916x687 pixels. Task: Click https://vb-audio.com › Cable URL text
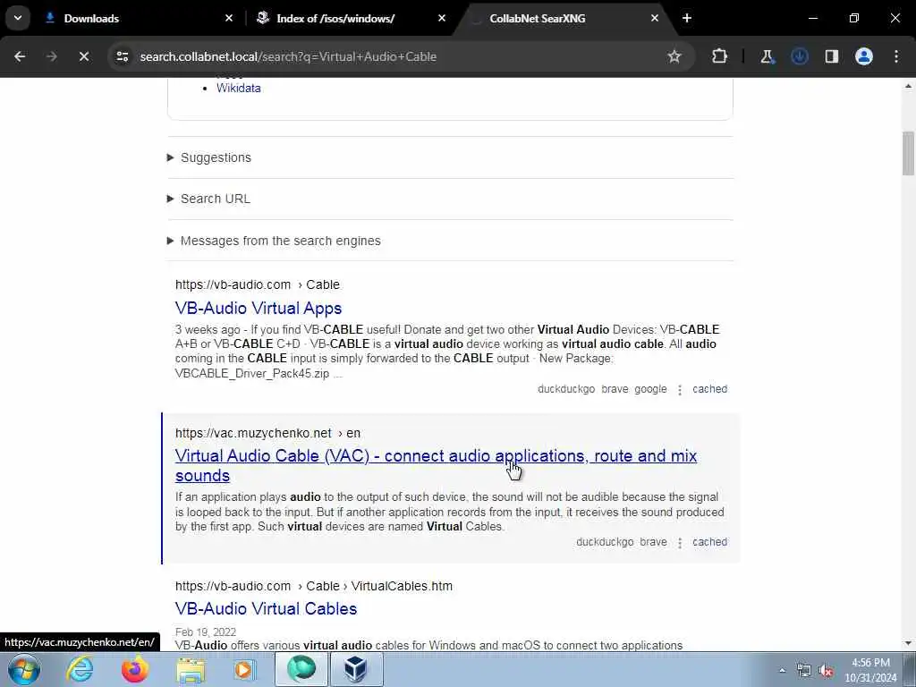point(257,284)
